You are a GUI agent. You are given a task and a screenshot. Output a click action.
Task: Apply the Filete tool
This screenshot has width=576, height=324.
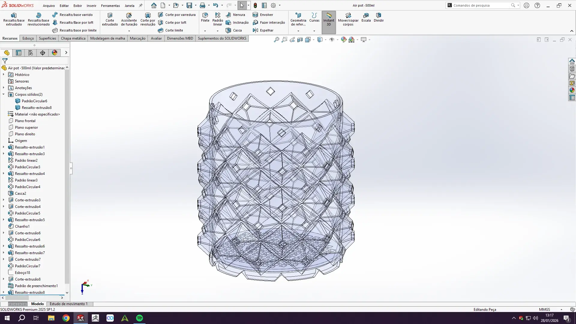205,17
